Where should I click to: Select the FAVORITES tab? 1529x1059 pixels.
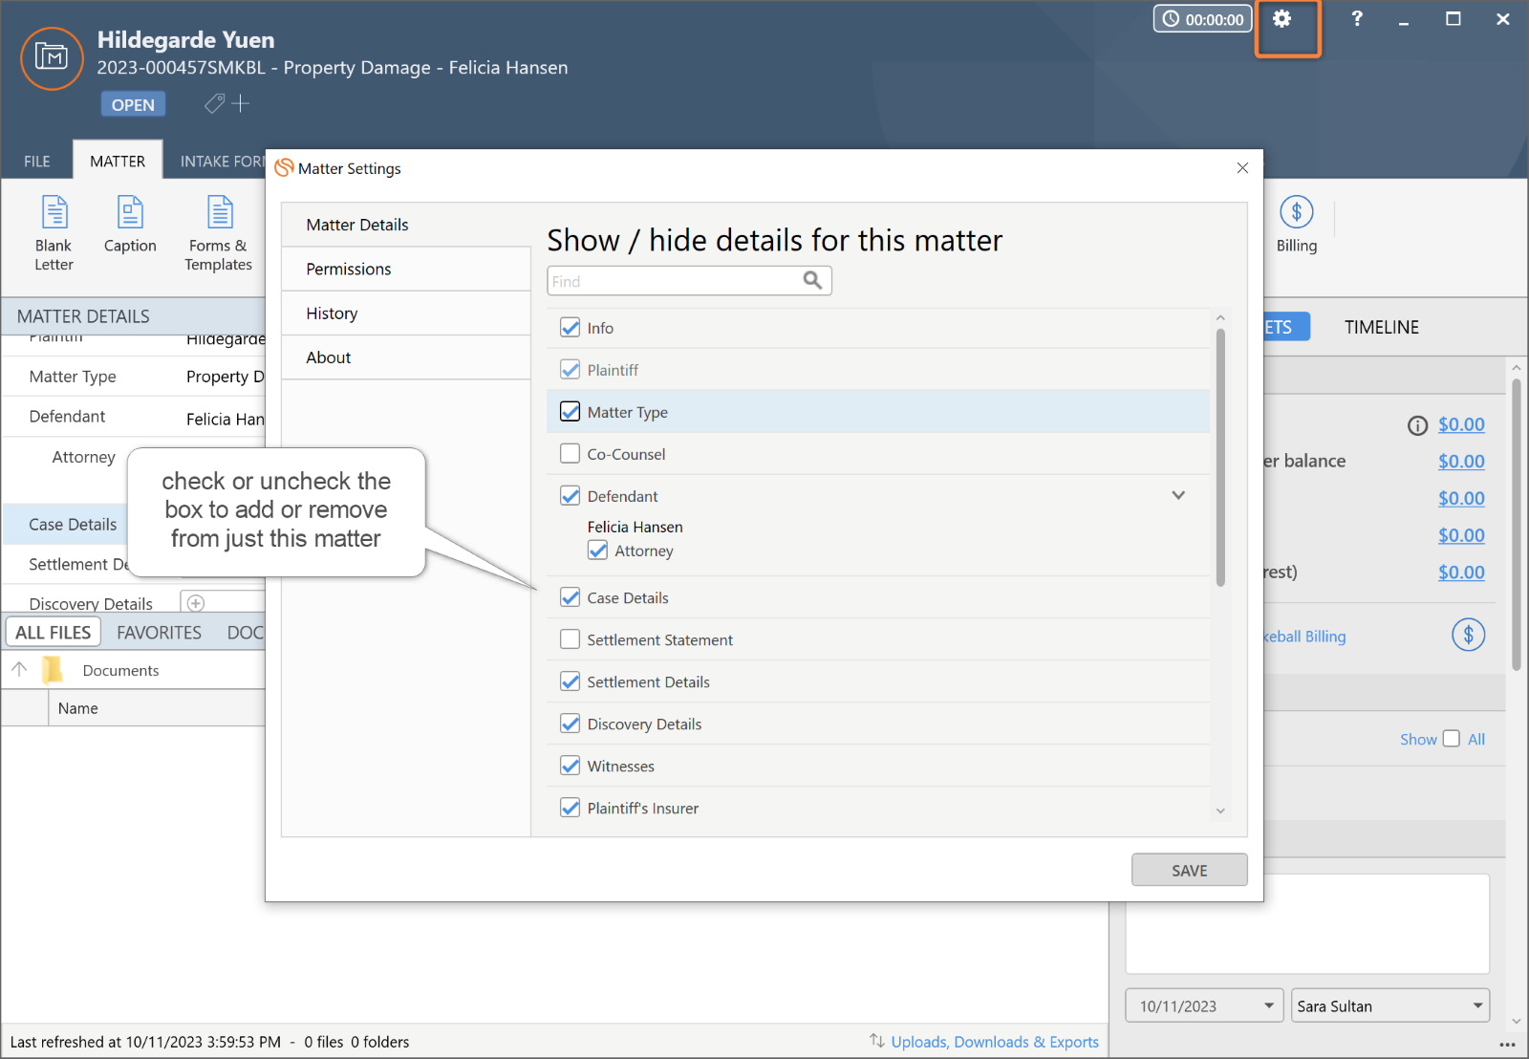160,633
